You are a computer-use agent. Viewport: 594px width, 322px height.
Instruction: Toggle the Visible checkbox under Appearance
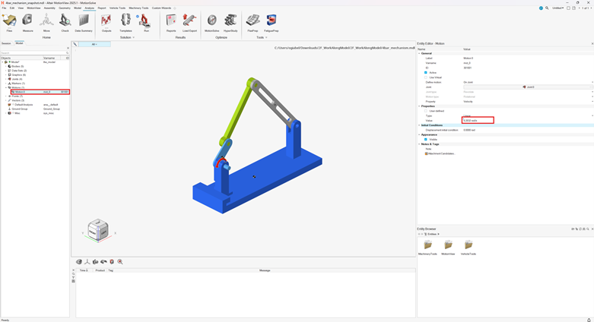pos(426,140)
